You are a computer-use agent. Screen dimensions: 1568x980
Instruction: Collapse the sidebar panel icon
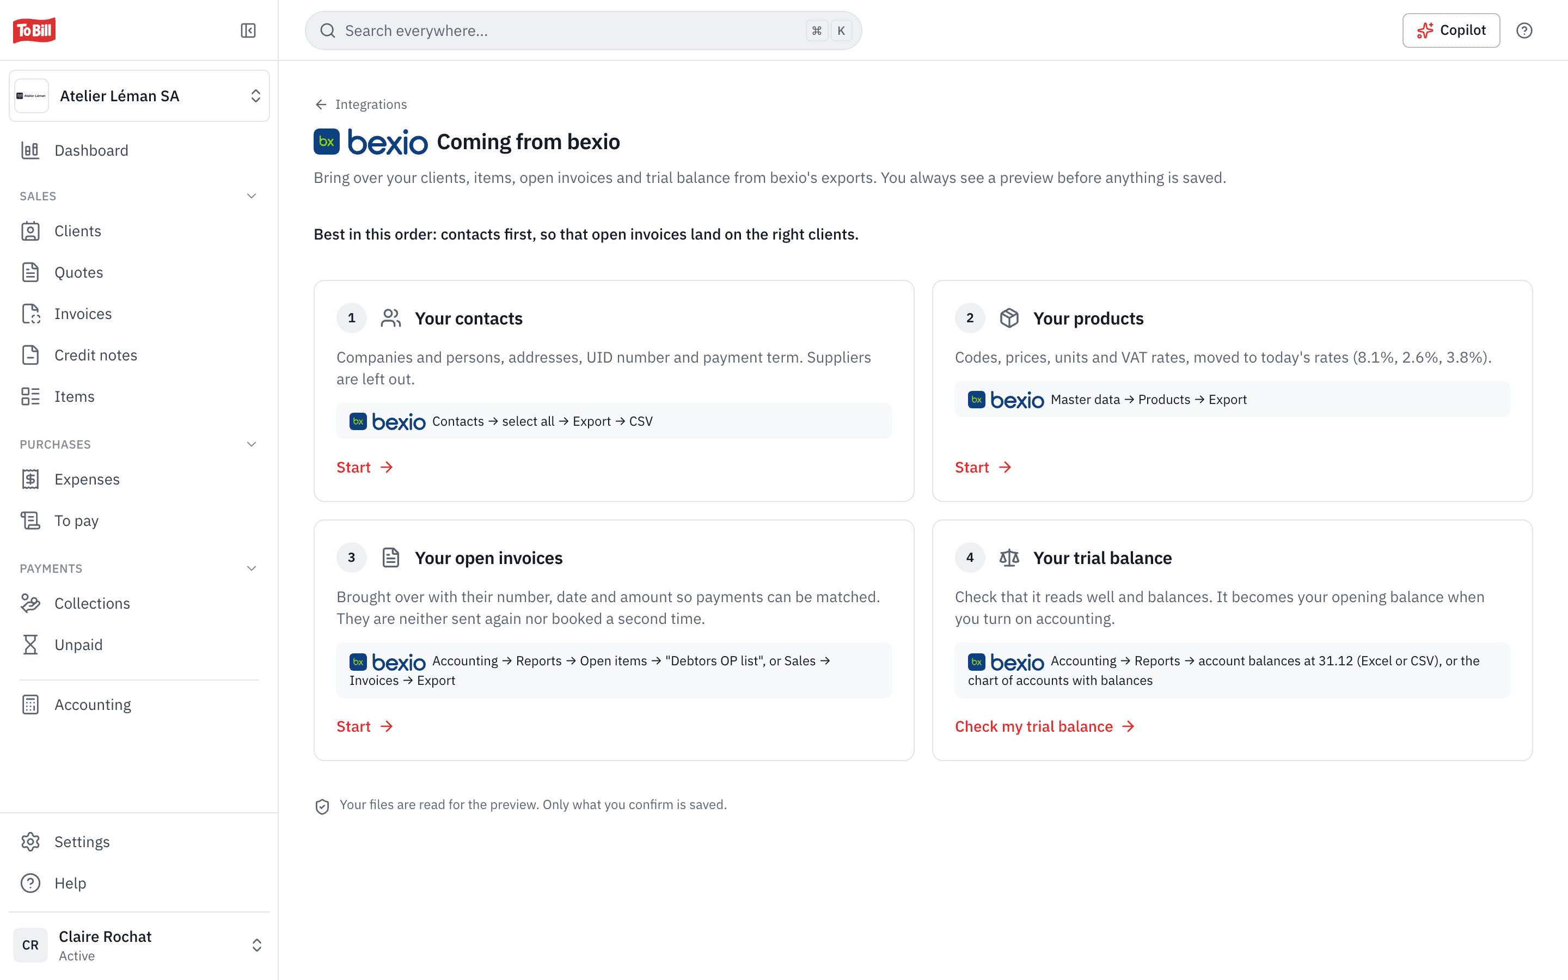coord(248,30)
